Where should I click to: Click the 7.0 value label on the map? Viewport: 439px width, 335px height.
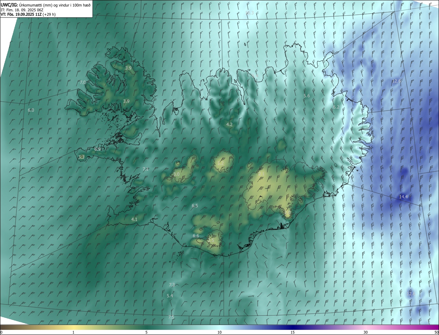tap(83, 83)
